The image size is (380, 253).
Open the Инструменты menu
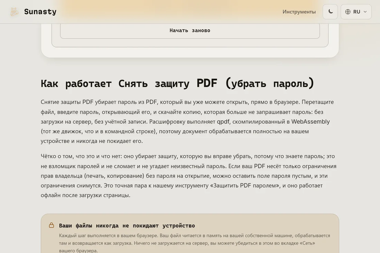[299, 12]
